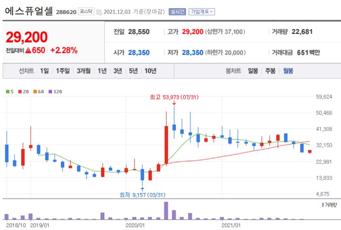Click the red up-triangle beside 650

[x=28, y=51]
